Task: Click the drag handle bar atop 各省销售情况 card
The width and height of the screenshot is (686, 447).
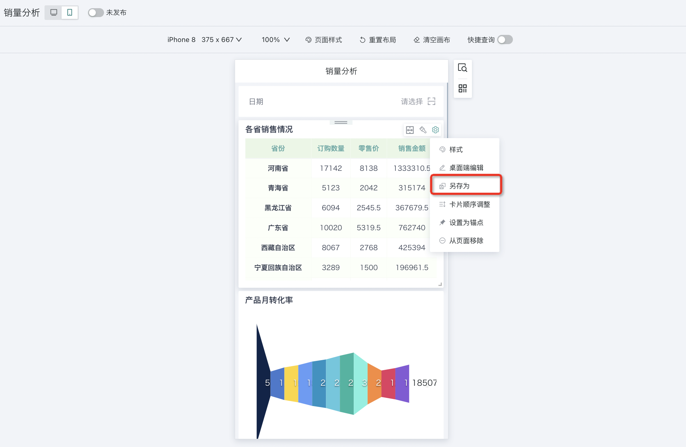Action: 341,122
